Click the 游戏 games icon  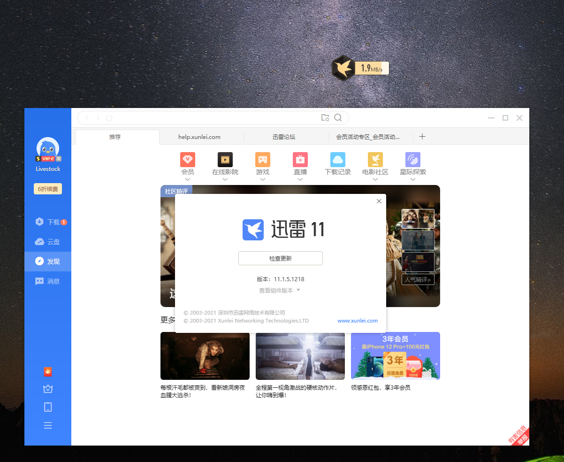pyautogui.click(x=263, y=160)
